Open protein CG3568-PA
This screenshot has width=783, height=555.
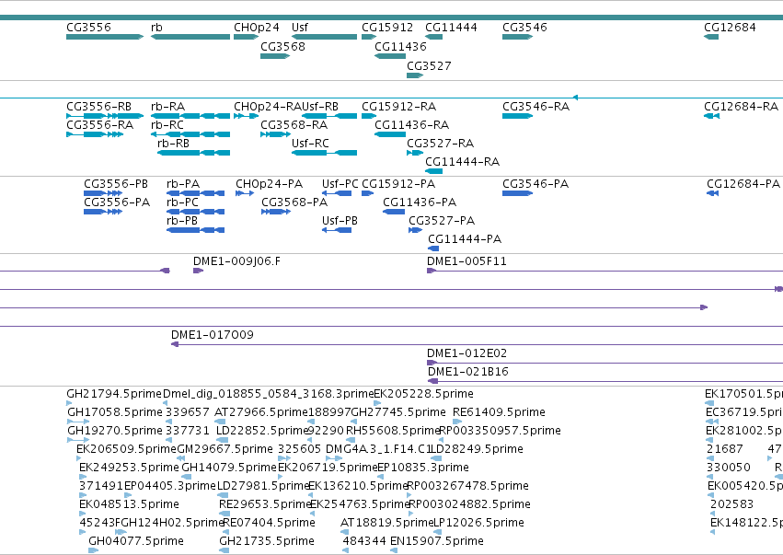coord(276,212)
